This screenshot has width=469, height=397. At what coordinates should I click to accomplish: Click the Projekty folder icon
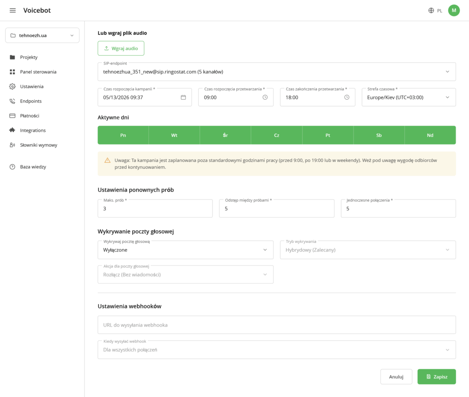pos(12,57)
